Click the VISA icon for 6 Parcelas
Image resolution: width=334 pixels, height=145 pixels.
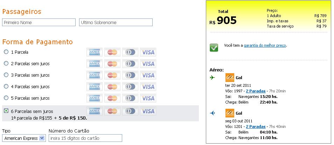(148, 111)
